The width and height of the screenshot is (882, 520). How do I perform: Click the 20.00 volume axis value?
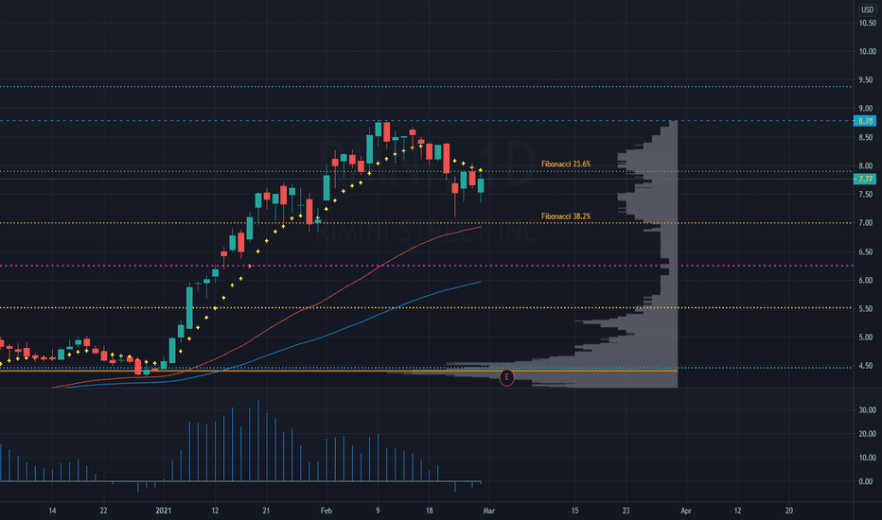867,434
